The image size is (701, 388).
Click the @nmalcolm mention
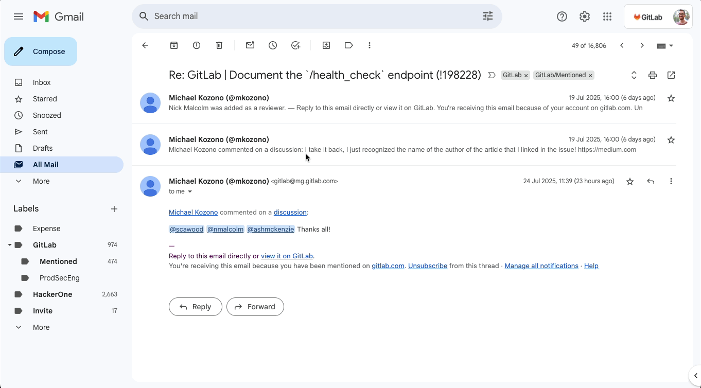(x=225, y=230)
